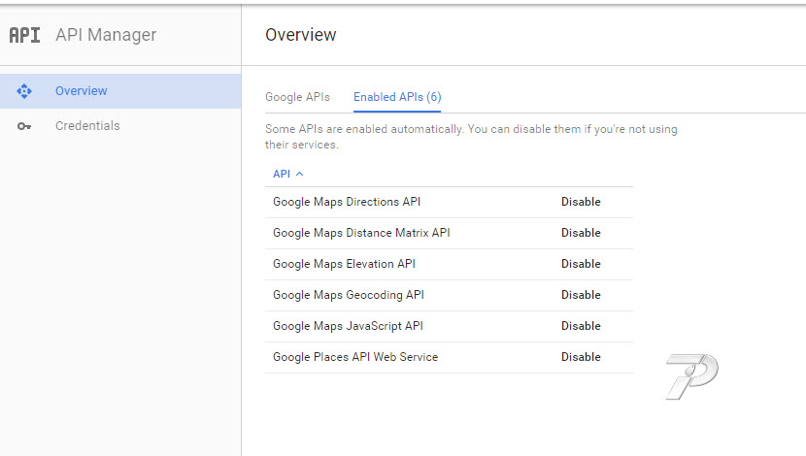Viewport: 806px width, 456px height.
Task: Disable Google Maps Directions API
Action: coord(581,202)
